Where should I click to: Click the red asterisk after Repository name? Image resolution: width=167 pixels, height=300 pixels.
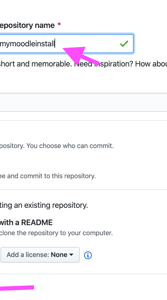[x=59, y=25]
